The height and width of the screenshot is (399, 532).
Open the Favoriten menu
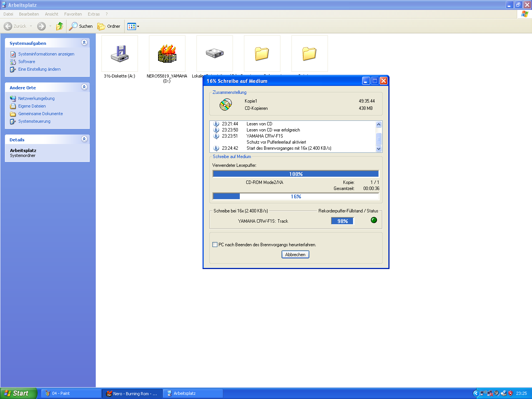(x=73, y=14)
